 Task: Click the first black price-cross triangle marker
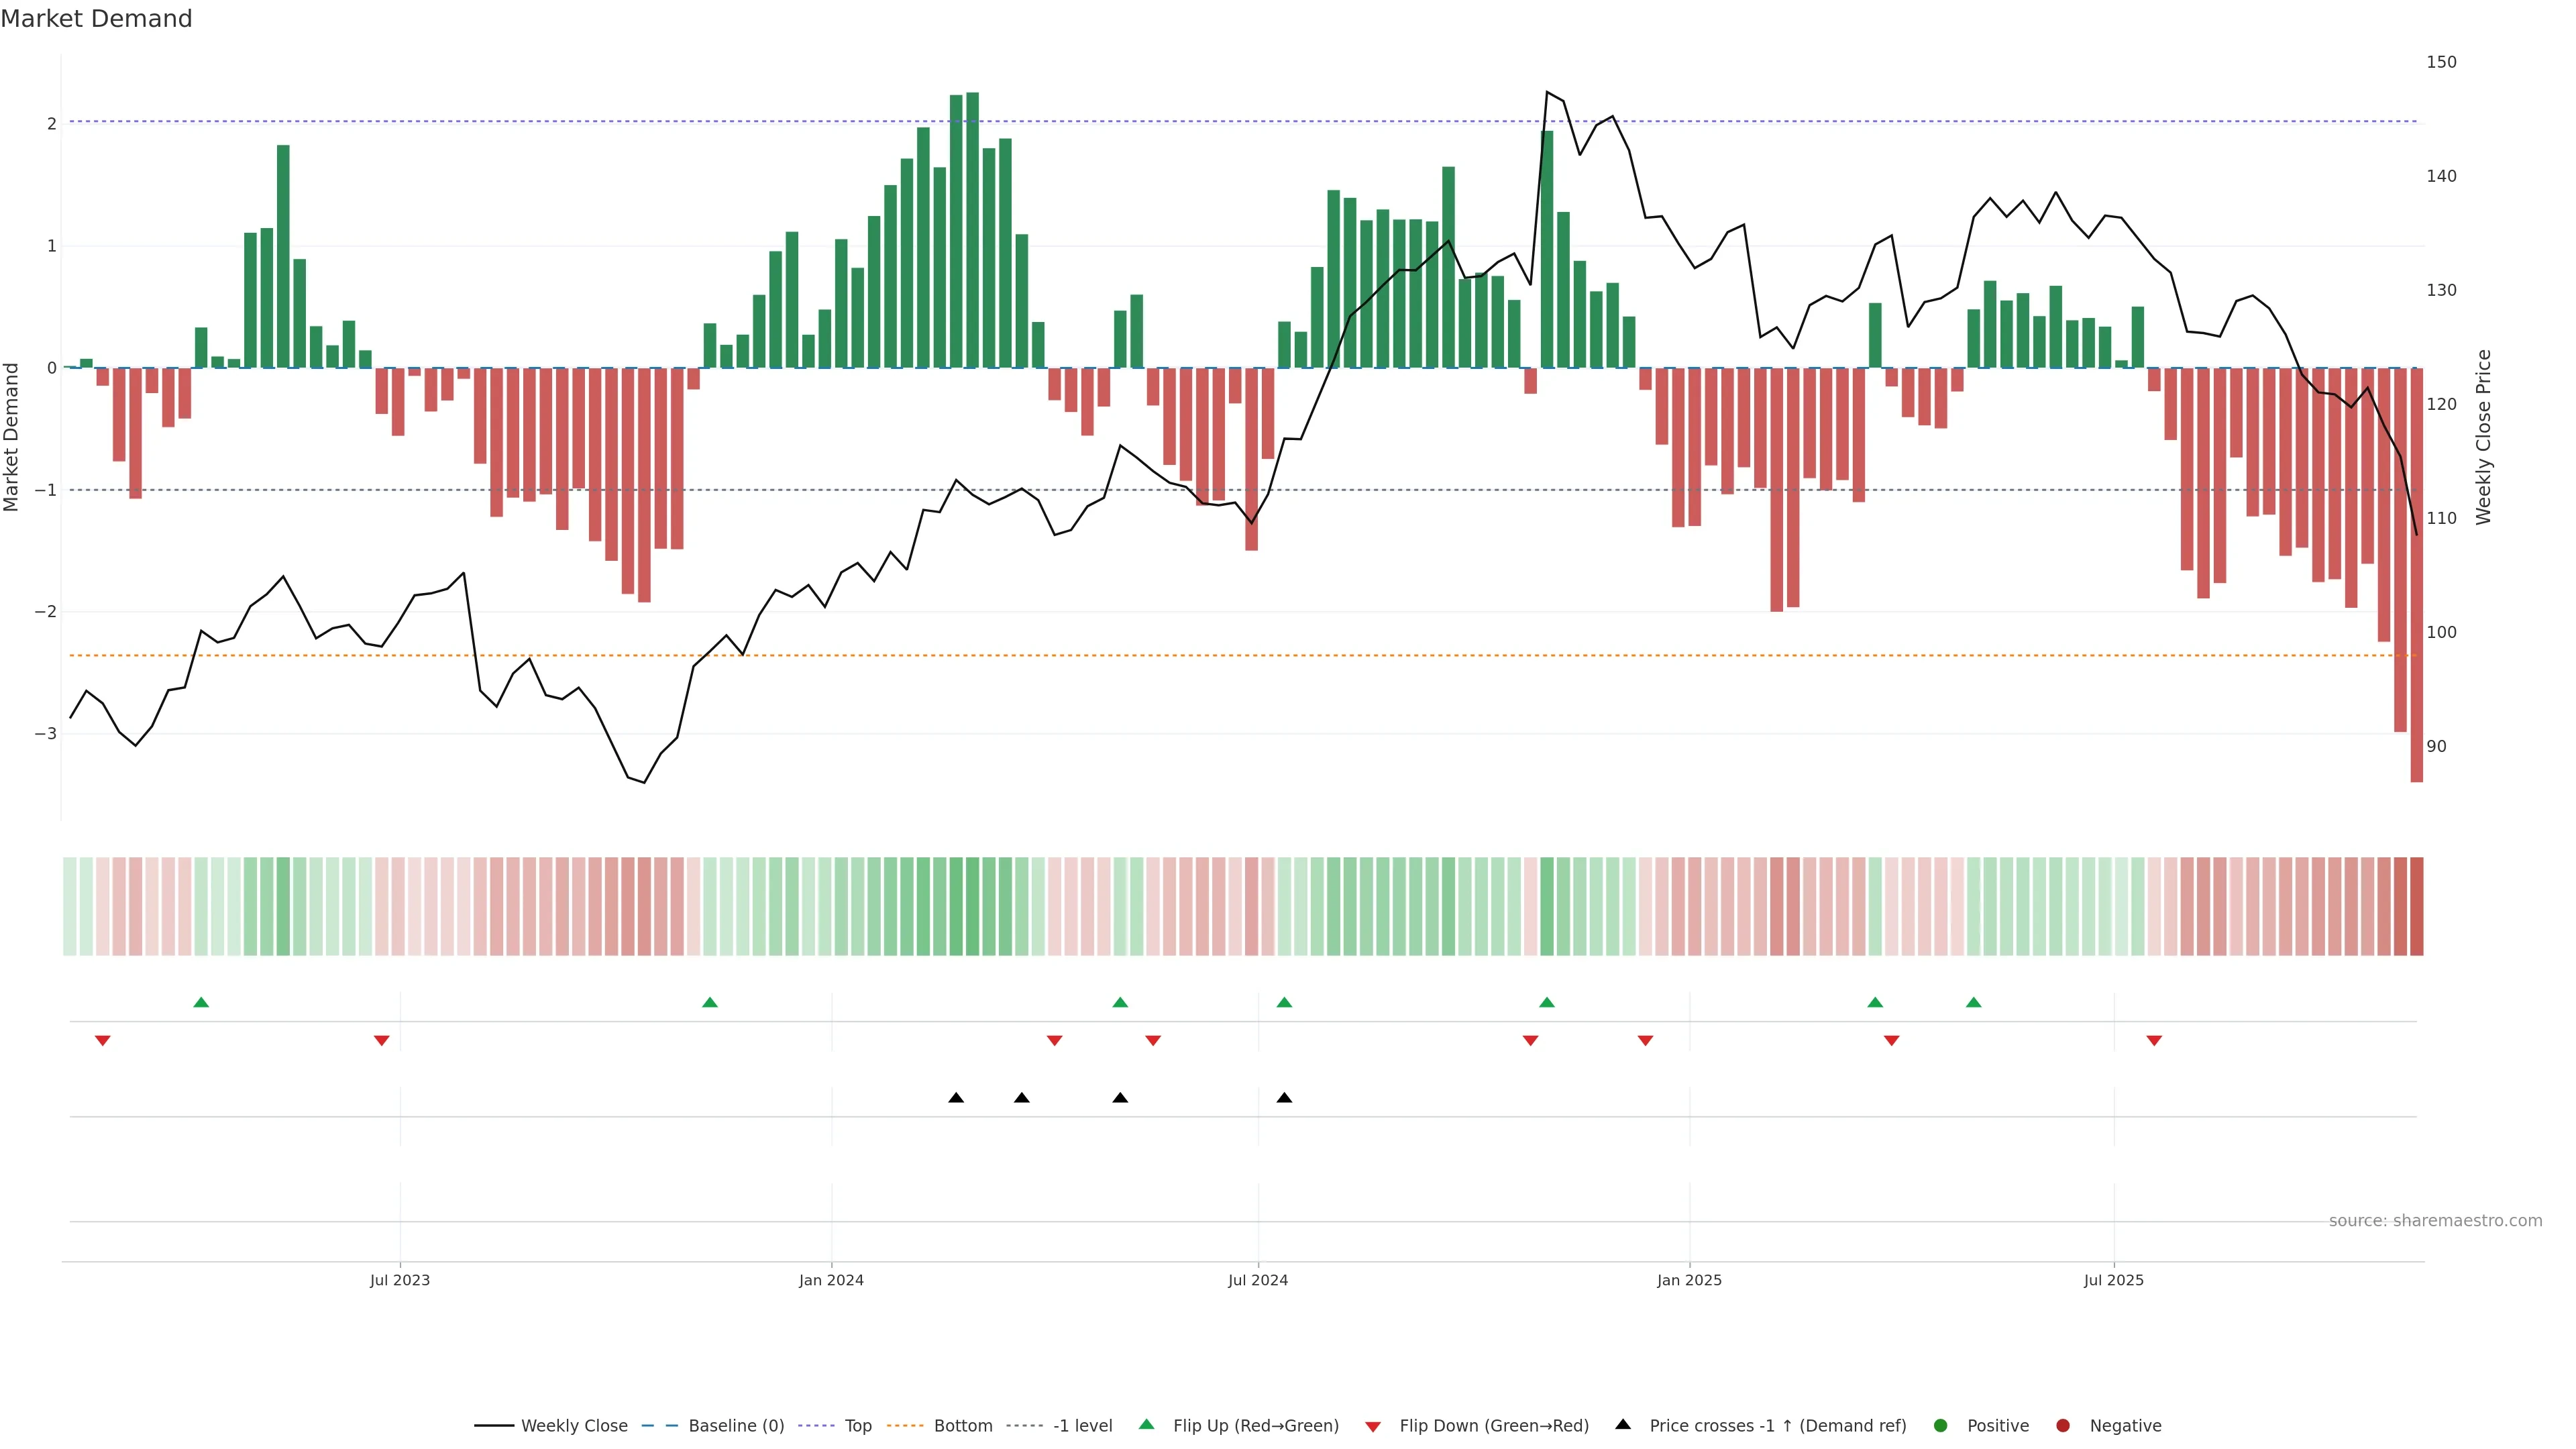point(956,1098)
